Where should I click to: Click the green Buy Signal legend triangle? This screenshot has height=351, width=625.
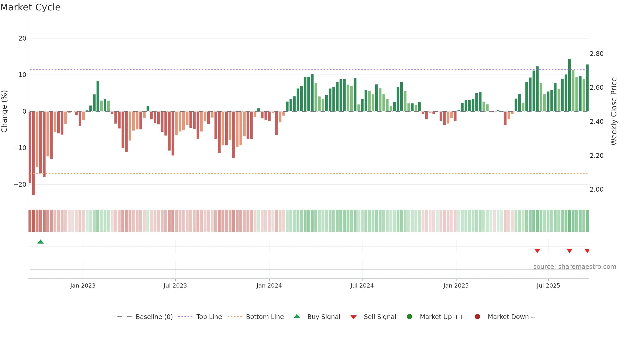tap(297, 316)
